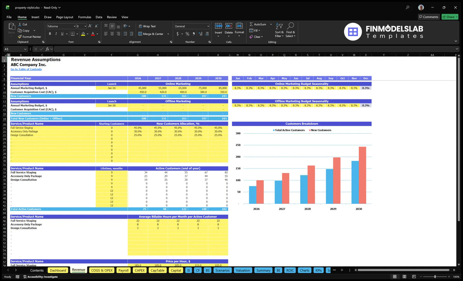
Task: Click the AutoSum sigma icon
Action: click(251, 24)
